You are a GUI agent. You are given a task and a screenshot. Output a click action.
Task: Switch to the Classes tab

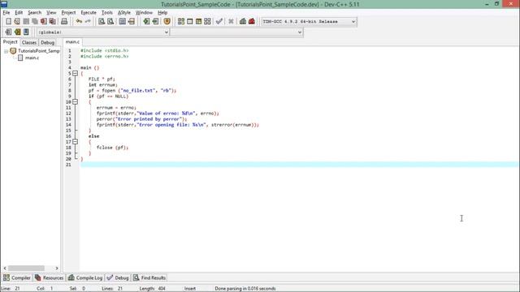tap(29, 43)
